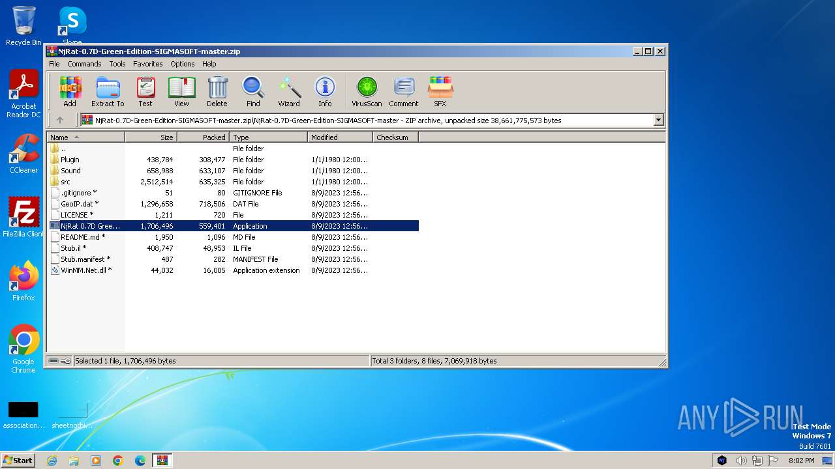Image resolution: width=835 pixels, height=469 pixels.
Task: Open the Tools menu
Action: [117, 64]
